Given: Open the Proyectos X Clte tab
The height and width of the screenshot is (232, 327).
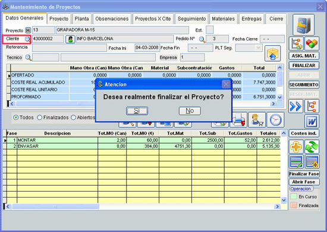Looking at the screenshot, I should tap(153, 19).
